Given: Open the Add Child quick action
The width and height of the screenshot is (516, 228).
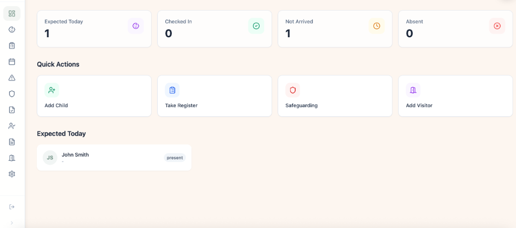Looking at the screenshot, I should pyautogui.click(x=94, y=96).
